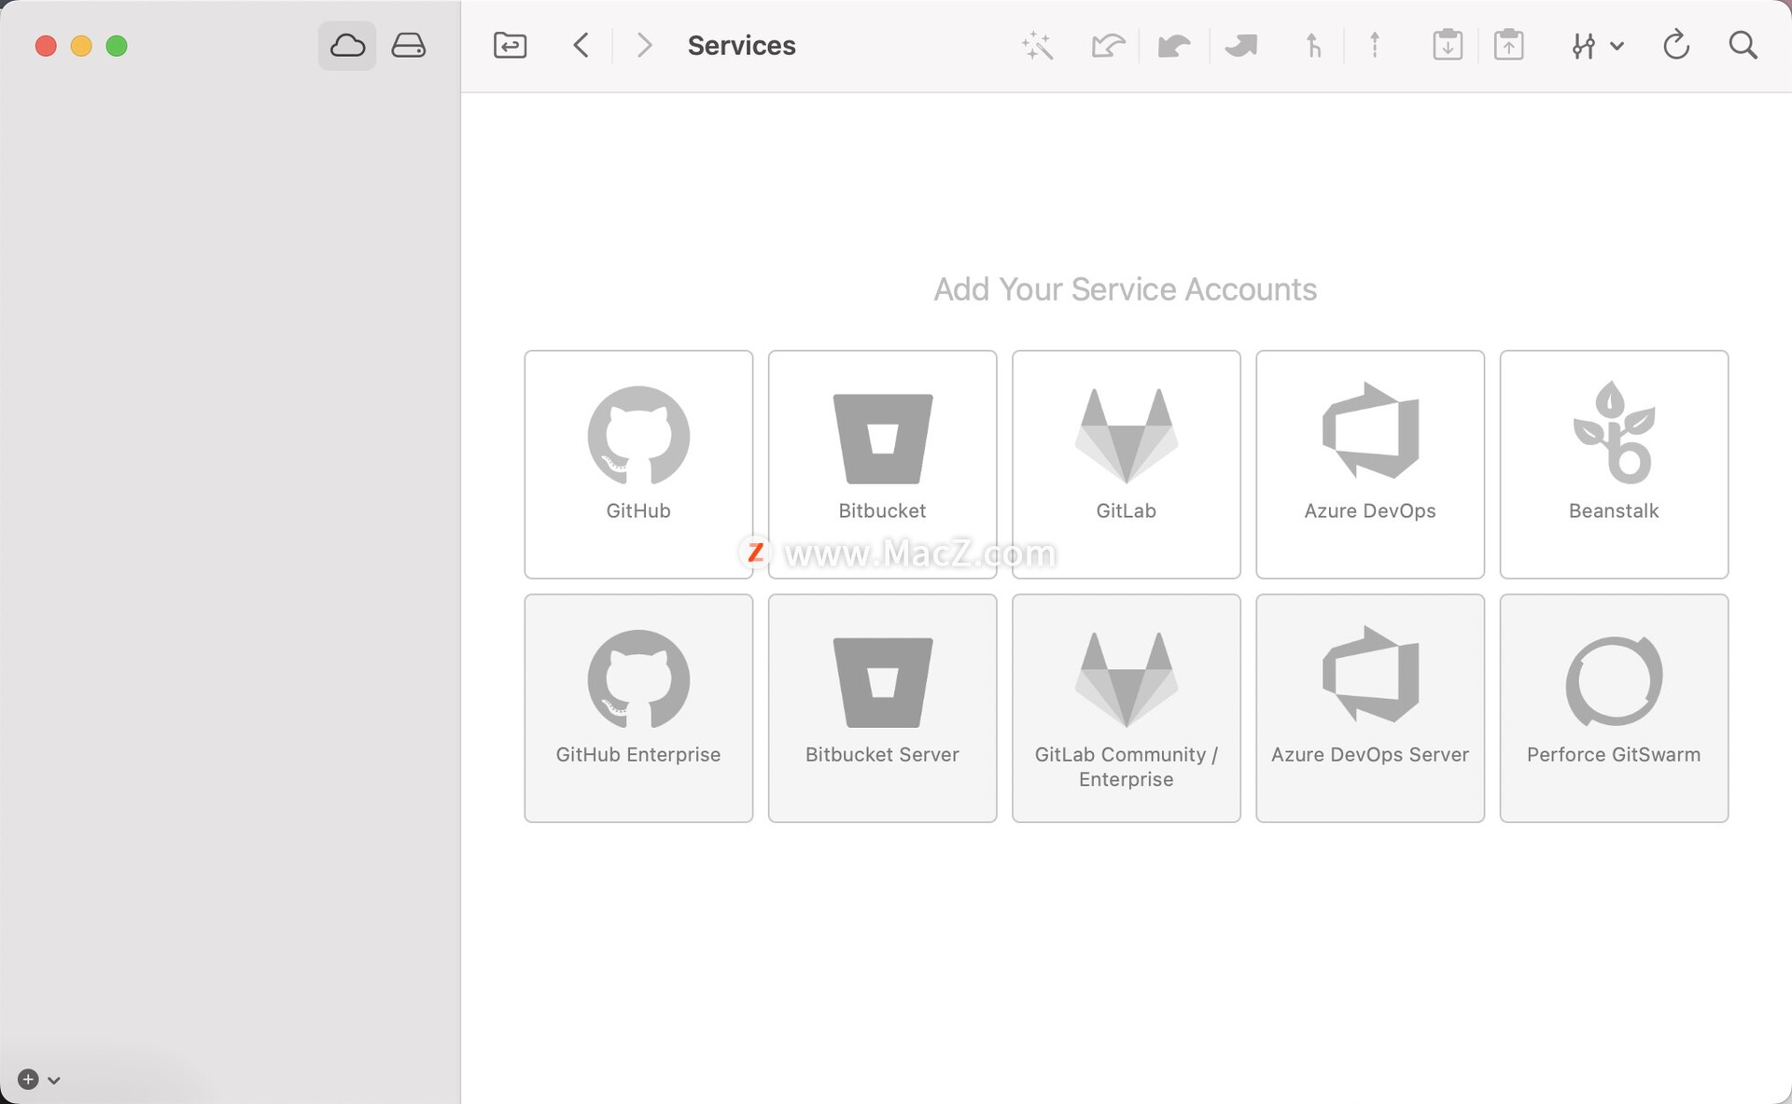Open the add (+) menu in sidebar
1792x1104 pixels.
click(x=38, y=1079)
